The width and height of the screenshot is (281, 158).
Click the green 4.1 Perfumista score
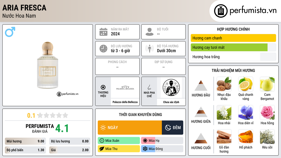(x=62, y=128)
